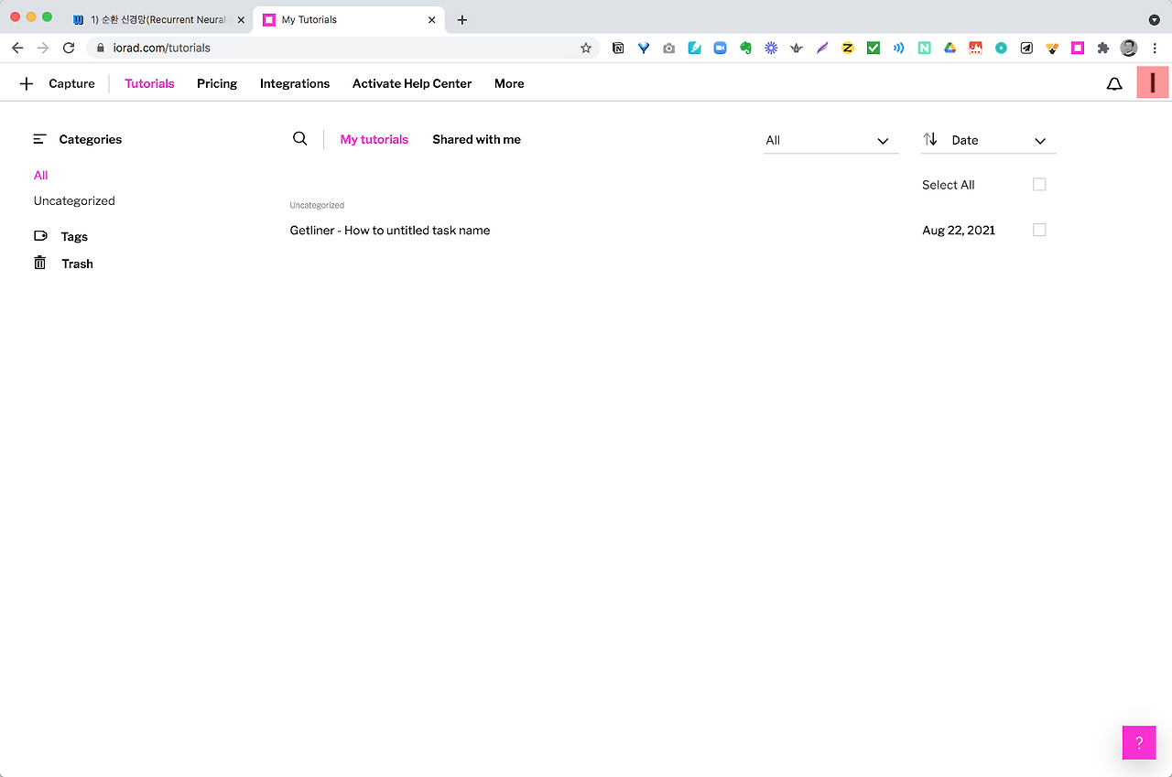
Task: Close the Recurrent Neural browser tab
Action: click(241, 19)
